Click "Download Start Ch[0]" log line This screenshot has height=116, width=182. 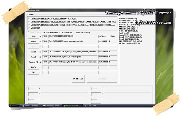pyautogui.click(x=128, y=18)
